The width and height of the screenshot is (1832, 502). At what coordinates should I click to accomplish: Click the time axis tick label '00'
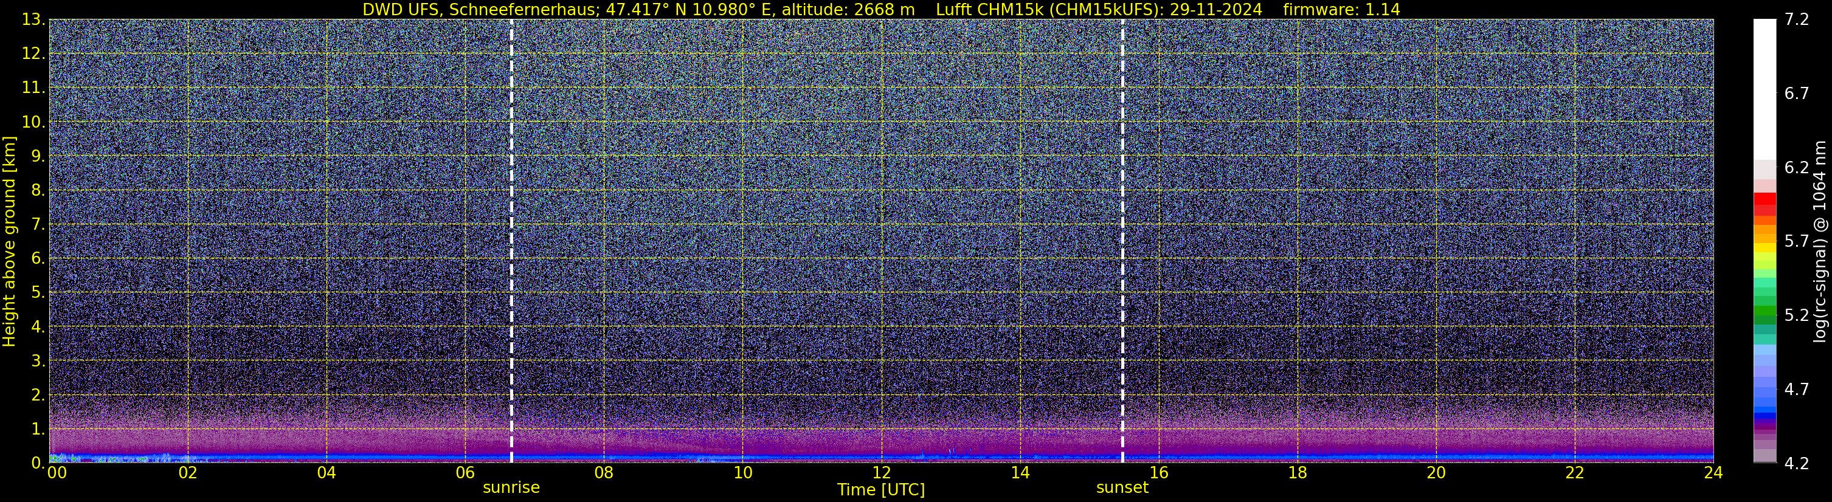[57, 473]
